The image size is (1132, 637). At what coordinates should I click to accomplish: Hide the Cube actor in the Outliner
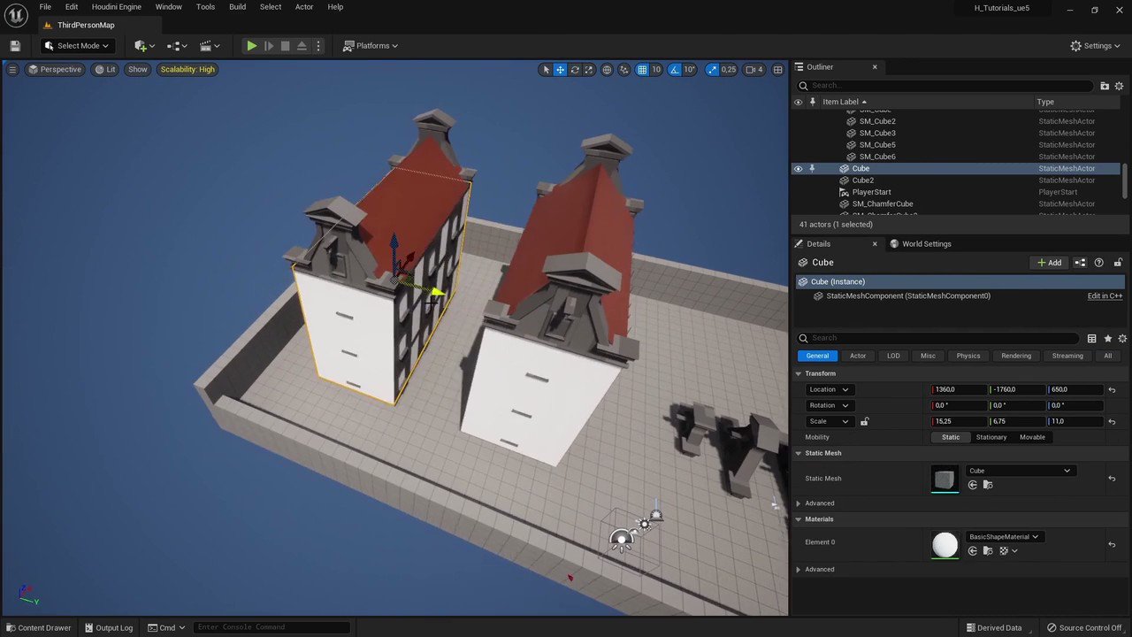[x=799, y=168]
